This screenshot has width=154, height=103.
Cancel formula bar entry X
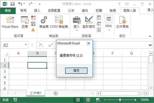pyautogui.click(x=41, y=45)
